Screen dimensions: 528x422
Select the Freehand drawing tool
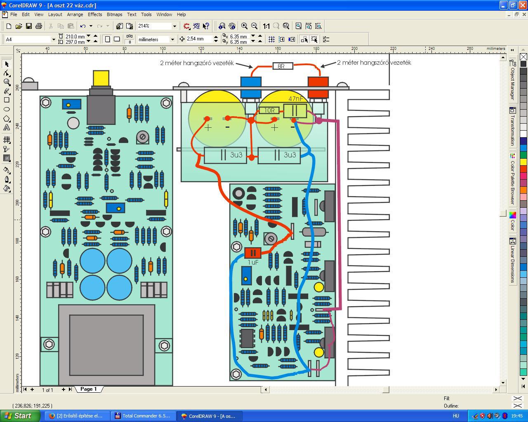click(x=7, y=91)
